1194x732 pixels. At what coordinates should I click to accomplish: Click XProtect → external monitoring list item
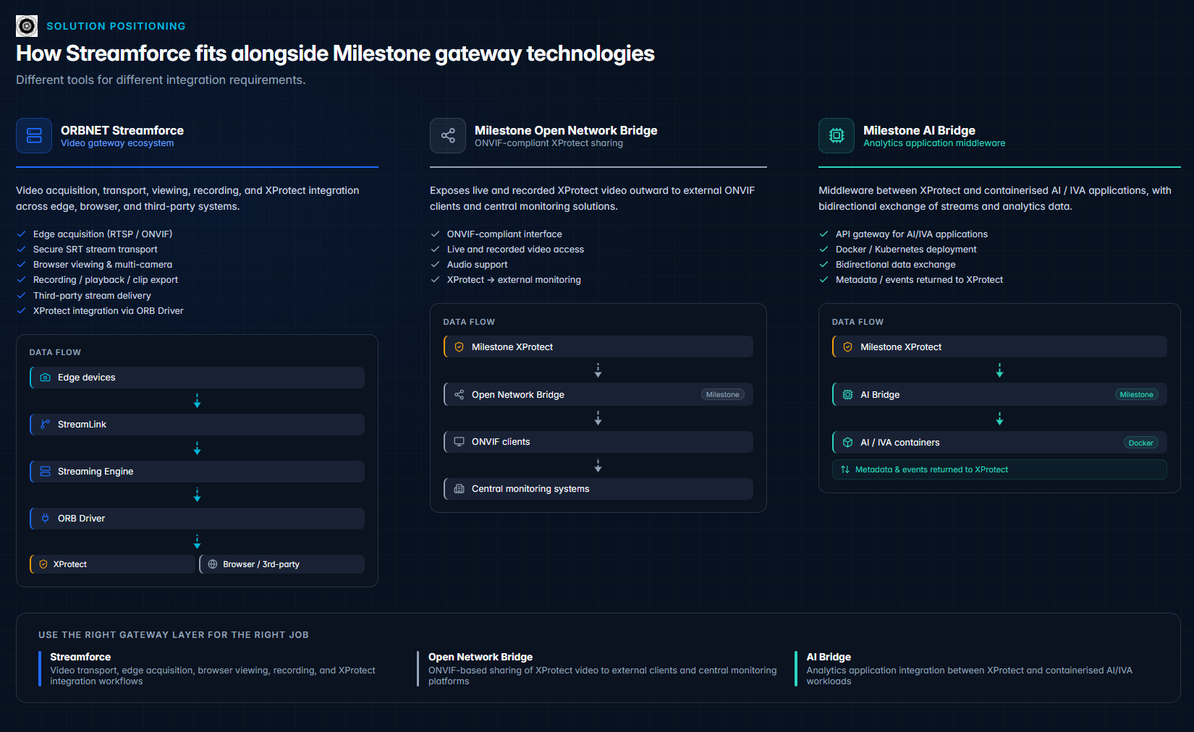pos(514,280)
